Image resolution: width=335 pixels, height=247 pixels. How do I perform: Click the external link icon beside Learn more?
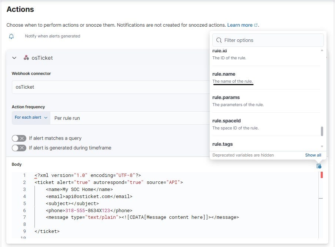(x=256, y=25)
